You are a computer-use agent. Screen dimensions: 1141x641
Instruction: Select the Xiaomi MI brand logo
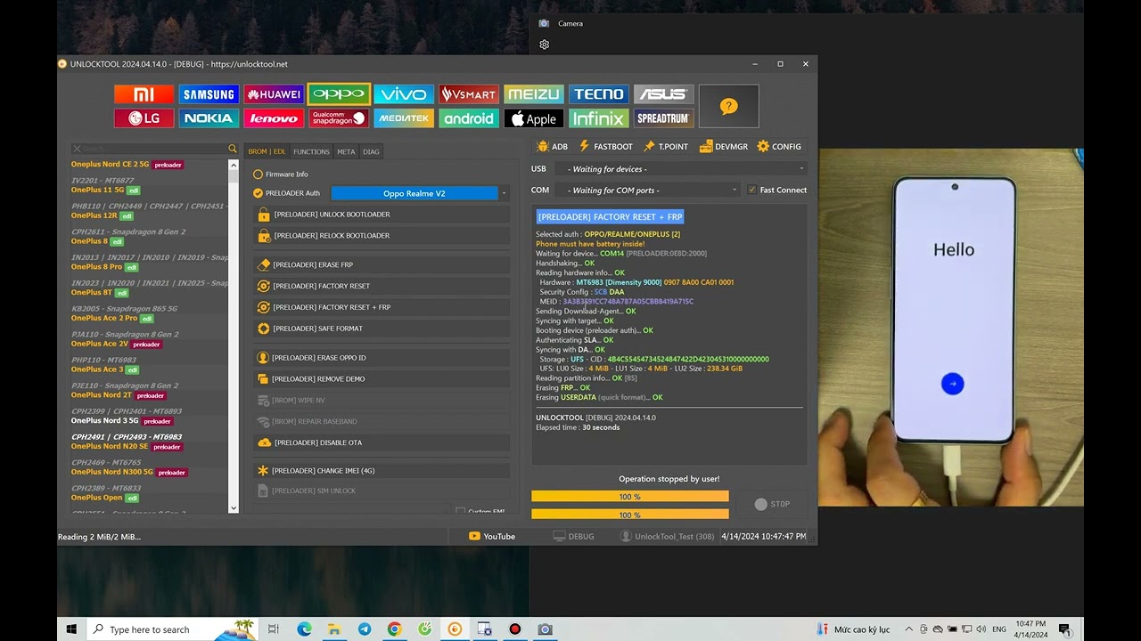click(144, 94)
